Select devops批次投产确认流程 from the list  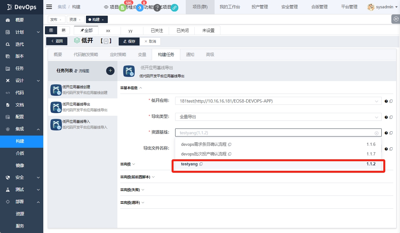204,154
